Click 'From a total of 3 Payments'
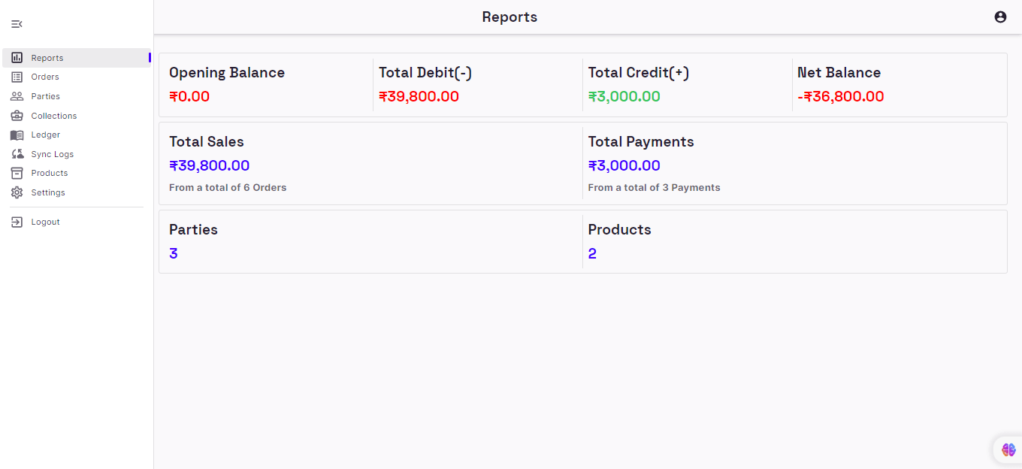The height and width of the screenshot is (469, 1022). [654, 187]
